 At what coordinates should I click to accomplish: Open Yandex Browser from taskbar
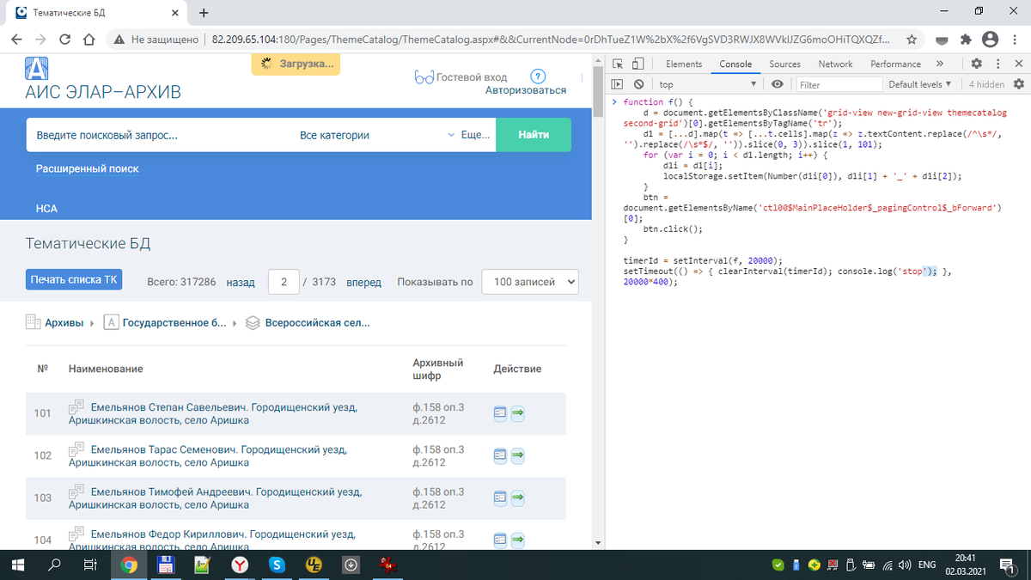click(240, 565)
